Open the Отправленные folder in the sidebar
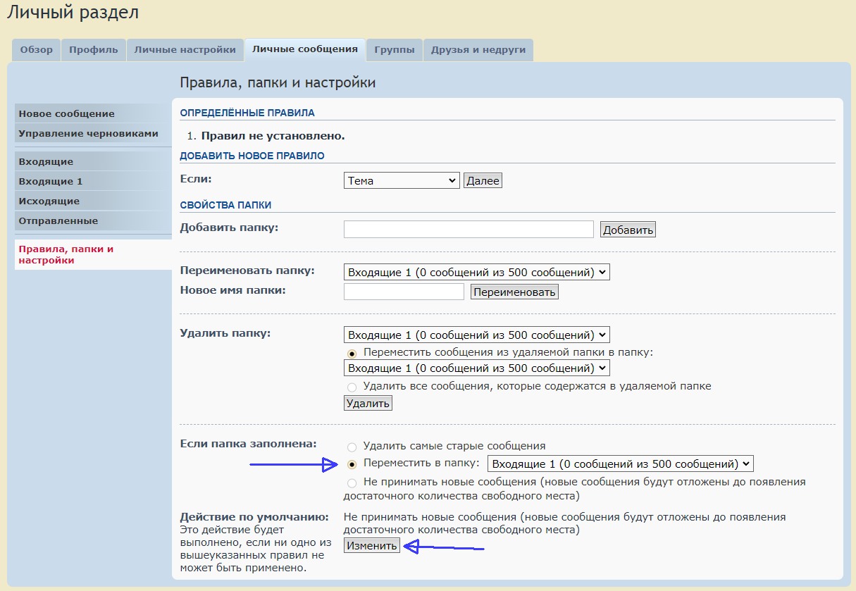Screen dimensions: 856x591 pyautogui.click(x=58, y=220)
